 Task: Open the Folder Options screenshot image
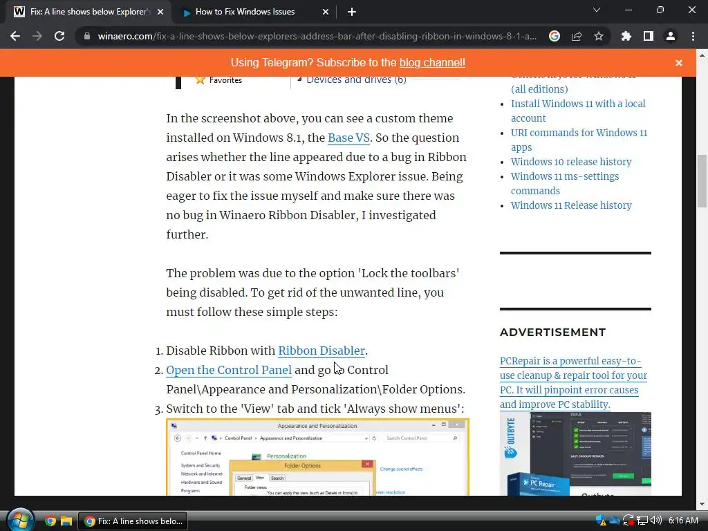click(x=318, y=457)
